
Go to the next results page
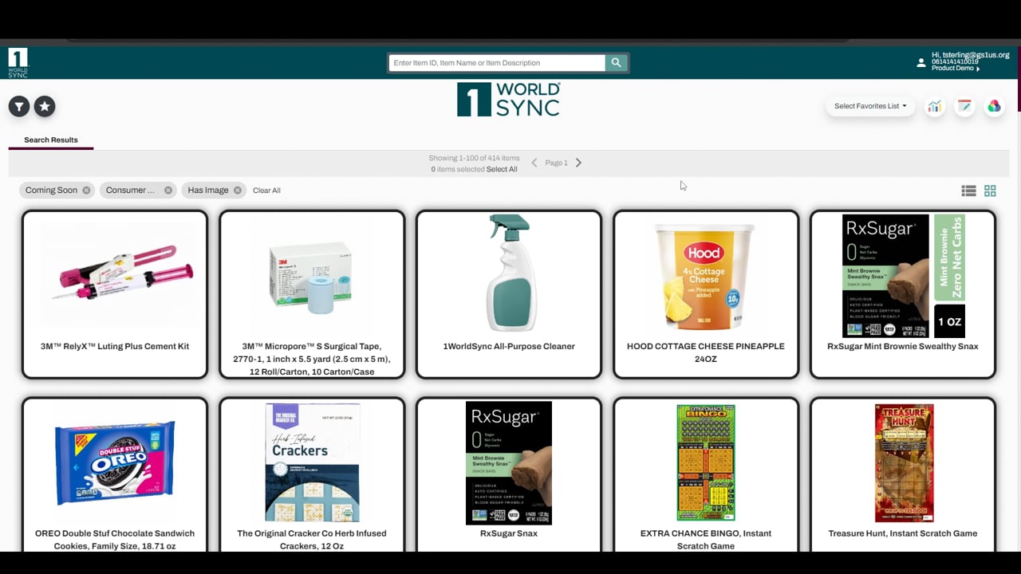click(578, 163)
